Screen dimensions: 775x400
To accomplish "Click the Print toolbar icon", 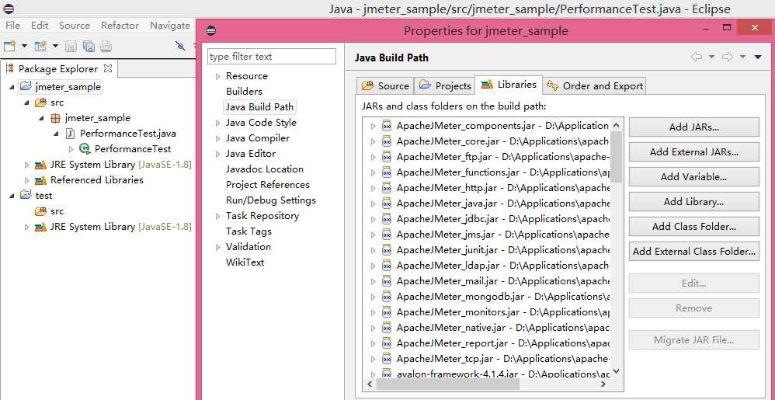I will [x=106, y=47].
